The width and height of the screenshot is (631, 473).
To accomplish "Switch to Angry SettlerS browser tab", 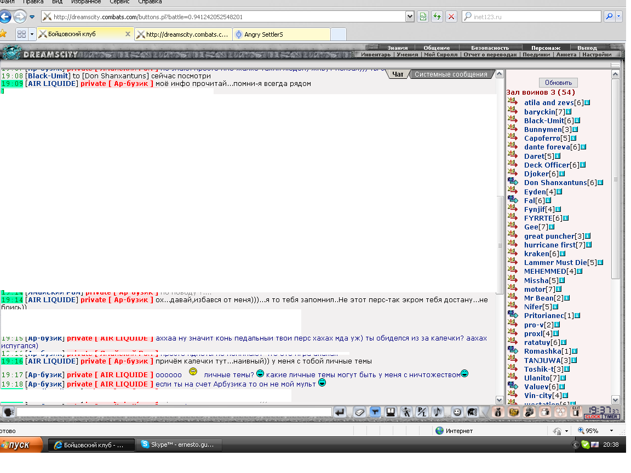I will (x=282, y=34).
